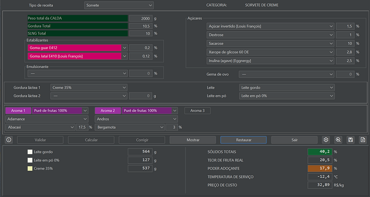This screenshot has width=370, height=197.
Task: Click the magnifier zoom icon
Action: (x=338, y=140)
